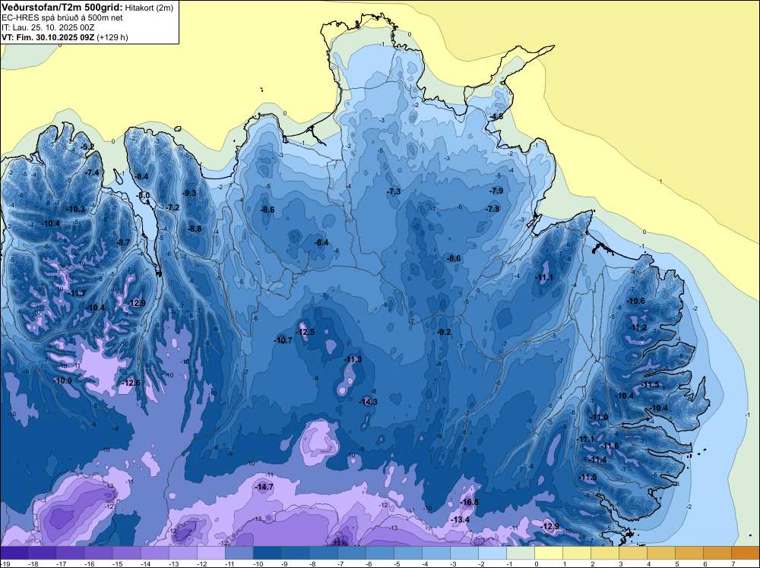Image resolution: width=760 pixels, height=568 pixels.
Task: Select the 'Hitakort (2m)' header label
Action: [x=149, y=8]
